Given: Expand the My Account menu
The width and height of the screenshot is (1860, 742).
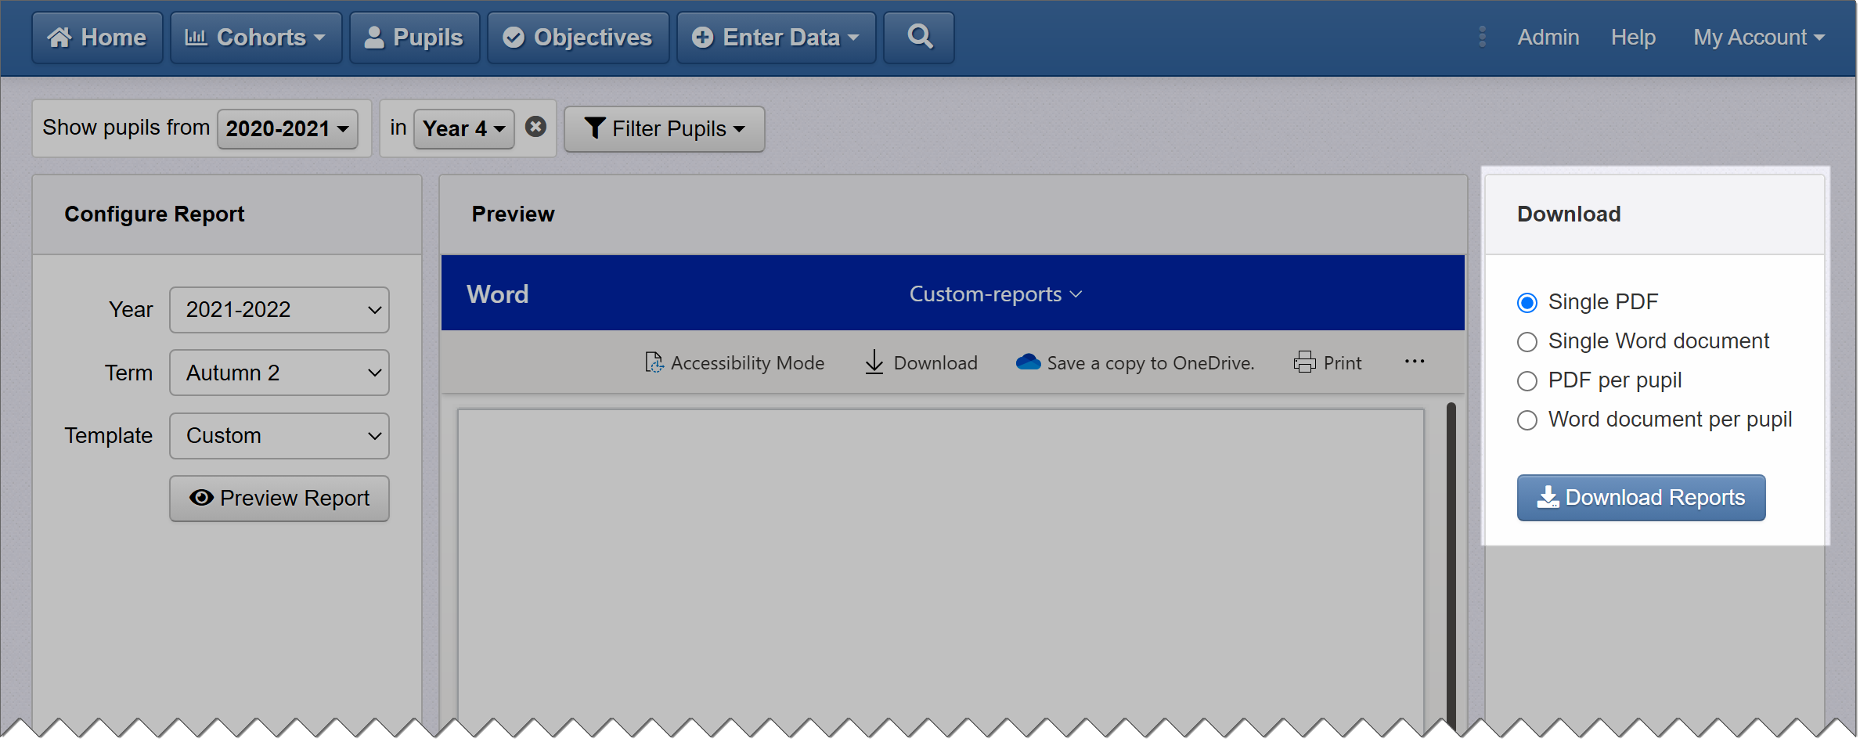Looking at the screenshot, I should pos(1758,37).
